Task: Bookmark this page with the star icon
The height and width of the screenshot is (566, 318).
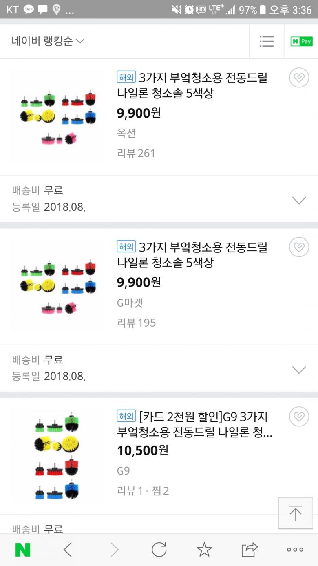Action: click(x=204, y=550)
